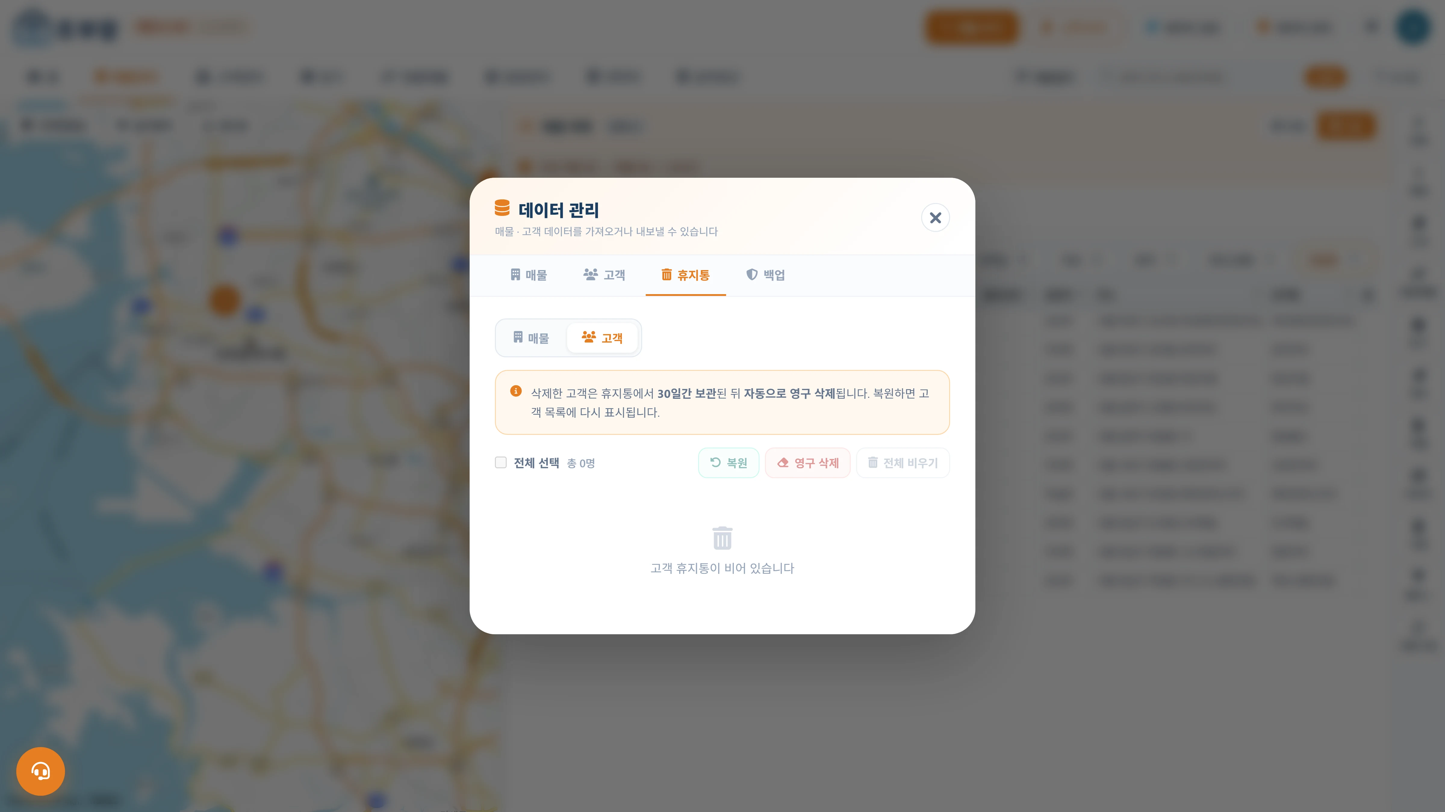This screenshot has height=812, width=1445.
Task: Click the 전체 비우기 button
Action: click(x=903, y=463)
